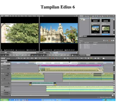Select the cathedral clip thumbnail in Bin
This screenshot has width=116, height=102.
coord(95,29)
